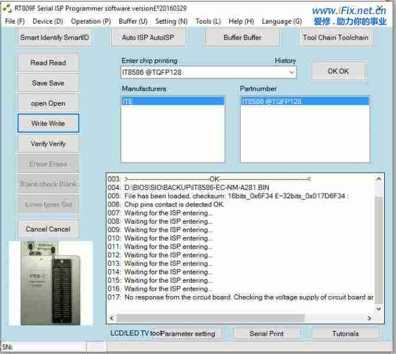Open the Language (G) menu

click(x=281, y=21)
